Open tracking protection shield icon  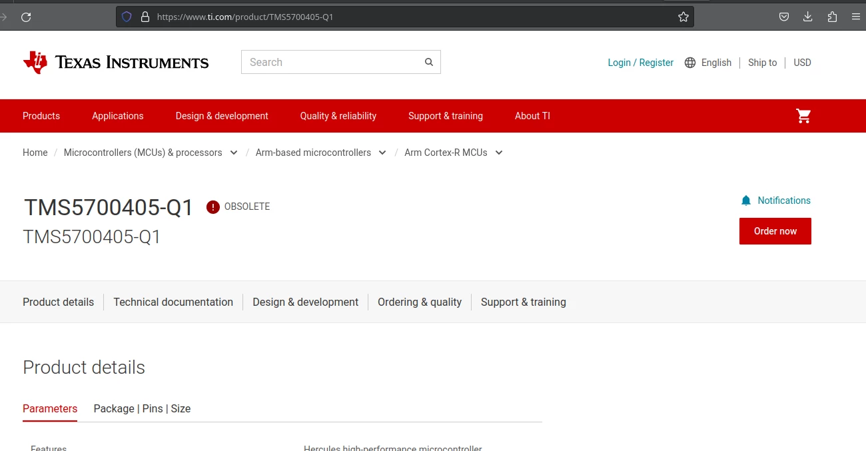[127, 17]
